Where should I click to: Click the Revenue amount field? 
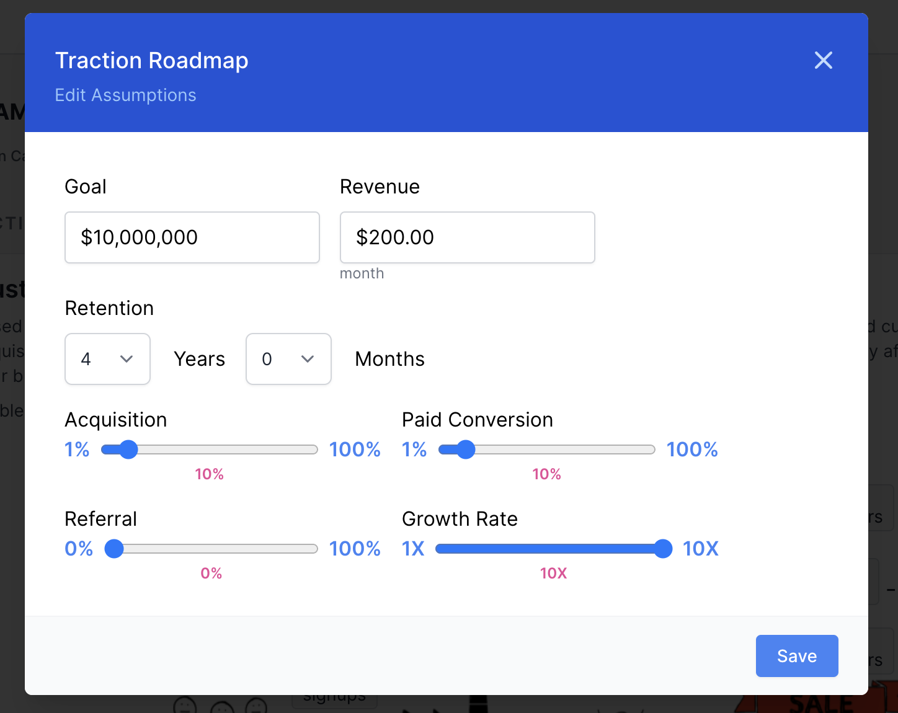point(467,237)
